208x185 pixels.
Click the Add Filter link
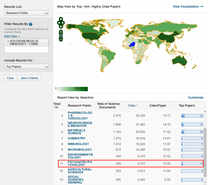[12, 36]
